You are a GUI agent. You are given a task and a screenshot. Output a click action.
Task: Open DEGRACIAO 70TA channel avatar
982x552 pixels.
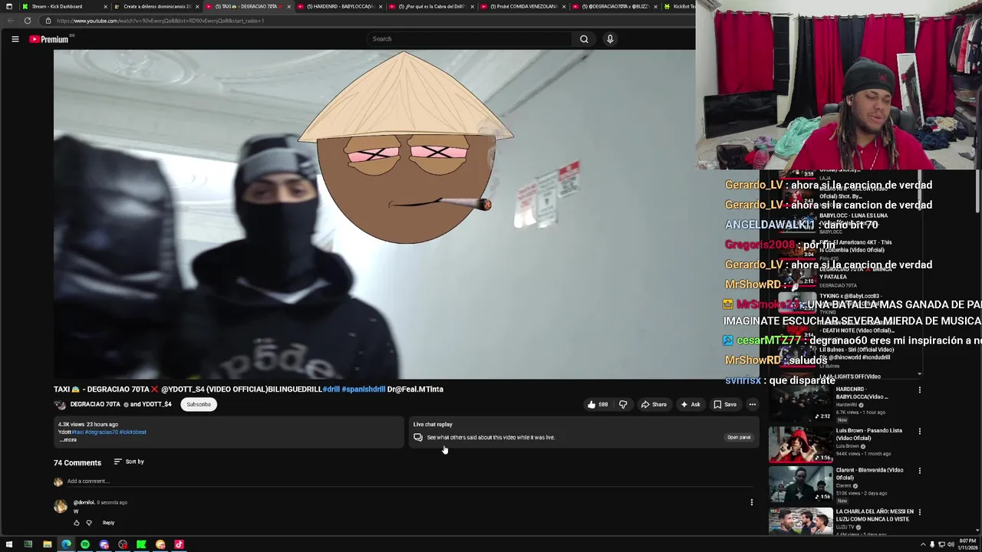click(x=60, y=405)
